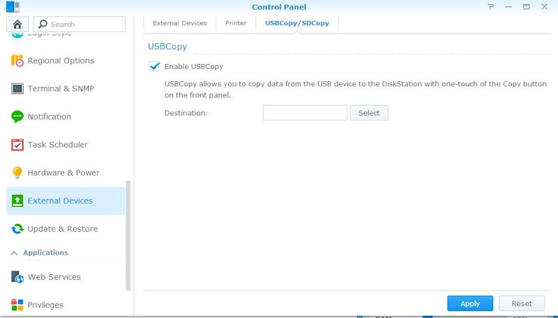Focus the sidebar Search field
The width and height of the screenshot is (558, 318).
(80, 24)
